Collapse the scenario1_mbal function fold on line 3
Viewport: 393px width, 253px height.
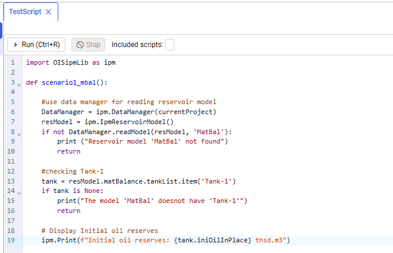[19, 85]
